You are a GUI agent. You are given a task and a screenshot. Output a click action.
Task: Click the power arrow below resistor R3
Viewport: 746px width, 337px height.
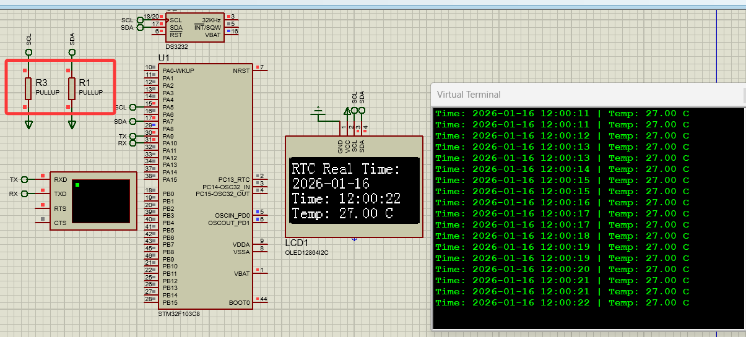point(28,124)
